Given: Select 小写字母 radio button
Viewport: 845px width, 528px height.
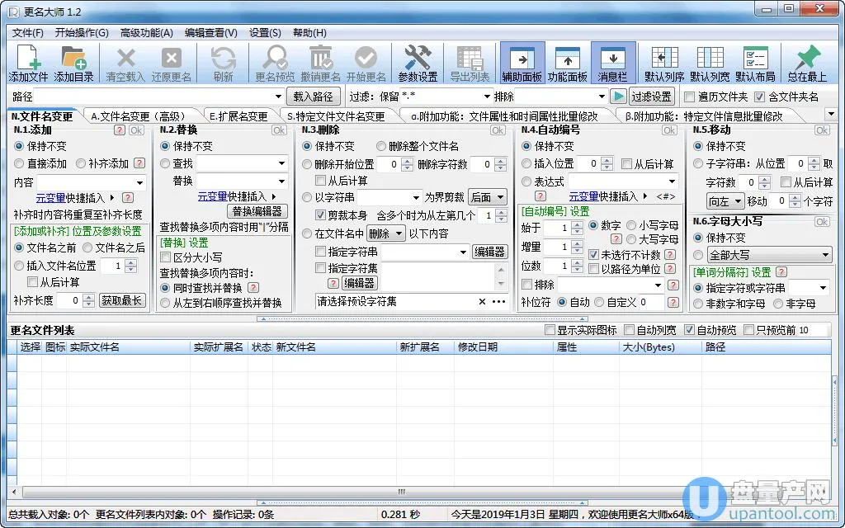Looking at the screenshot, I should pos(631,226).
